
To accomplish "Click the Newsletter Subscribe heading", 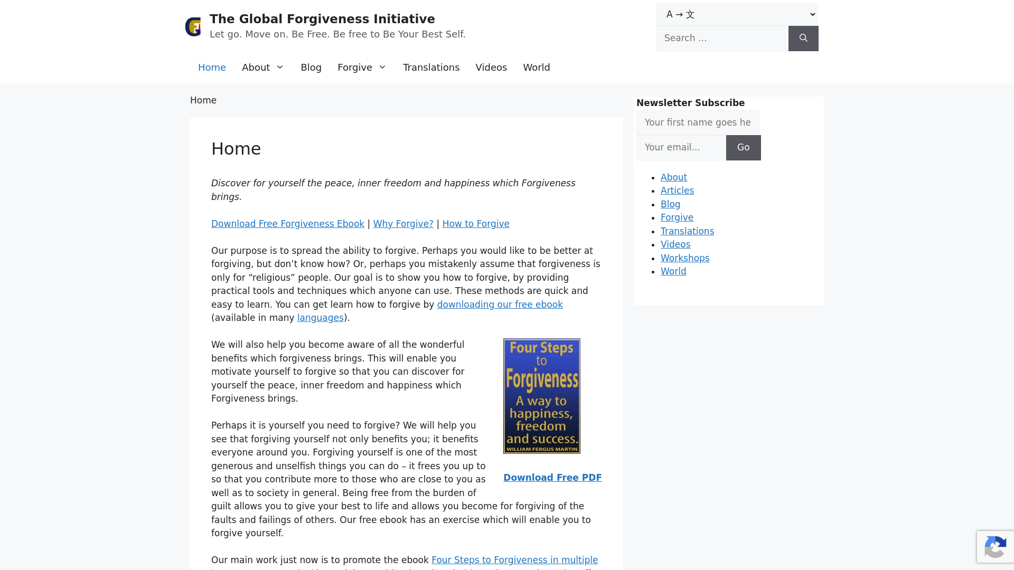I will pos(690,103).
